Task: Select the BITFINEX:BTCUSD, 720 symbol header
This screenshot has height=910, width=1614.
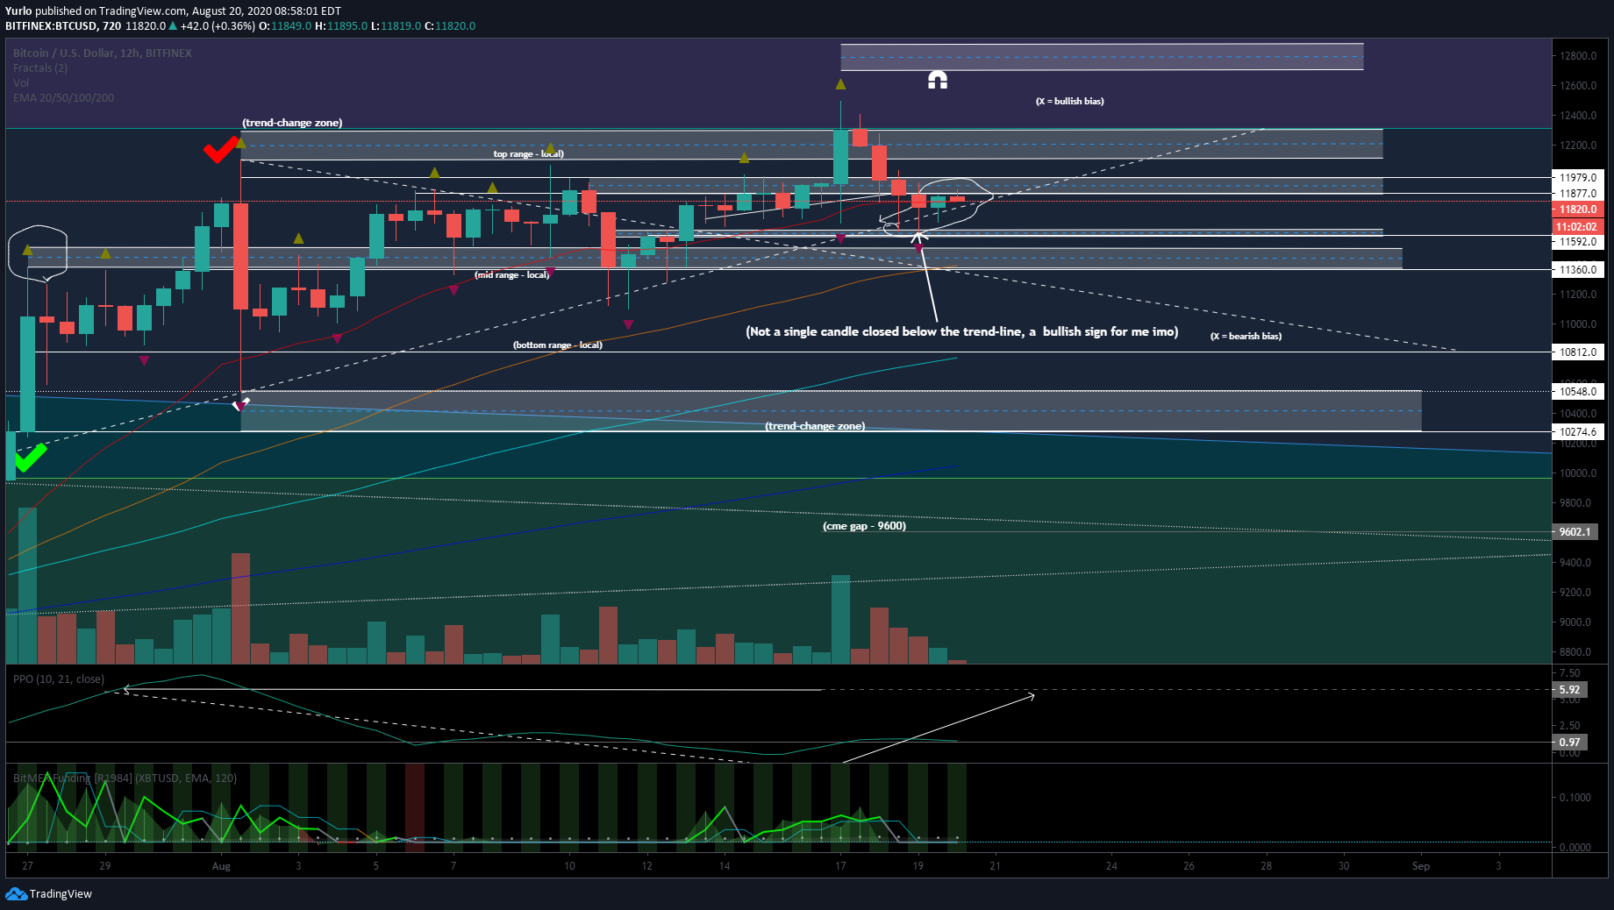Action: 63,25
